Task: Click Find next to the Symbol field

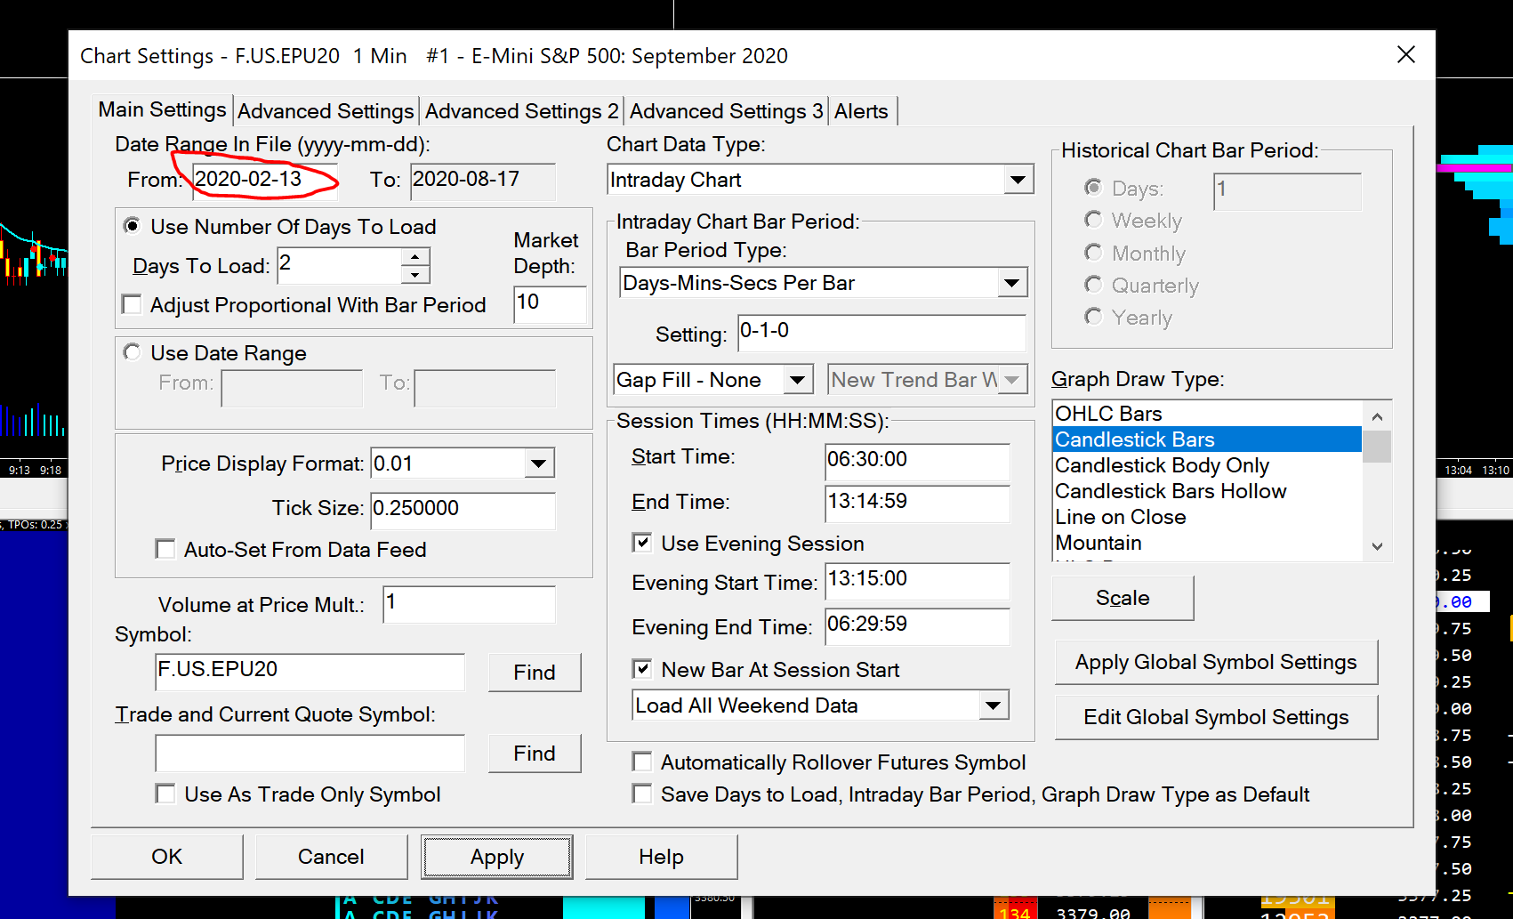Action: coord(535,673)
